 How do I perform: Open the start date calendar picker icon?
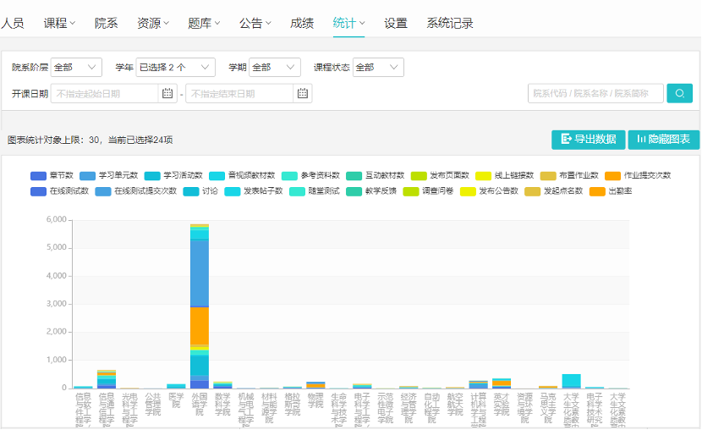point(167,94)
